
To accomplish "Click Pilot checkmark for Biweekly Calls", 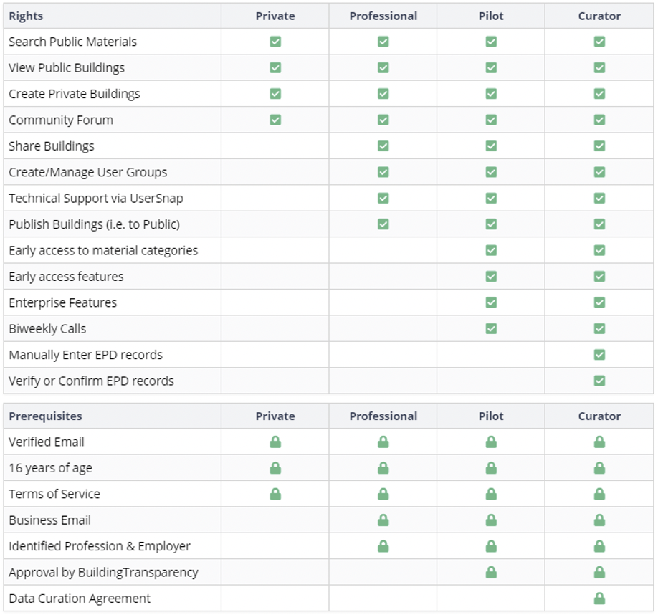I will coord(491,329).
